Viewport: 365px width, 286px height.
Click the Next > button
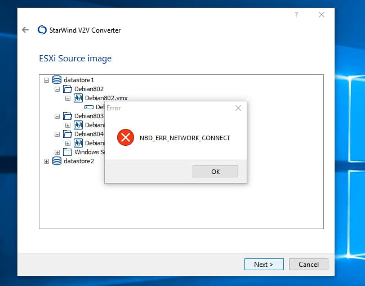point(264,265)
